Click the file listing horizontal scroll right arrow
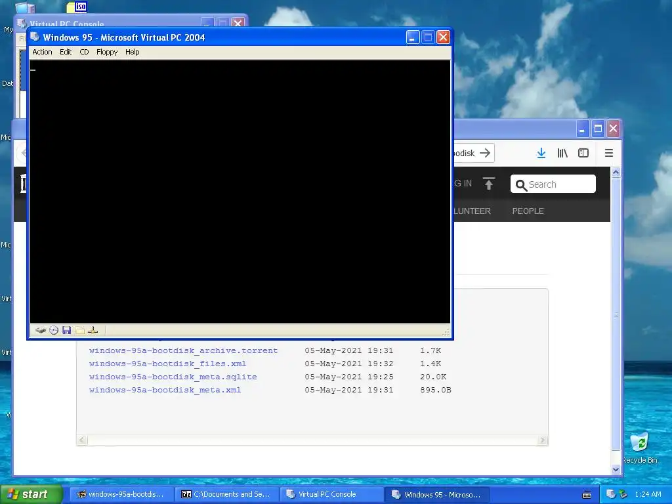The width and height of the screenshot is (672, 504). click(x=543, y=440)
